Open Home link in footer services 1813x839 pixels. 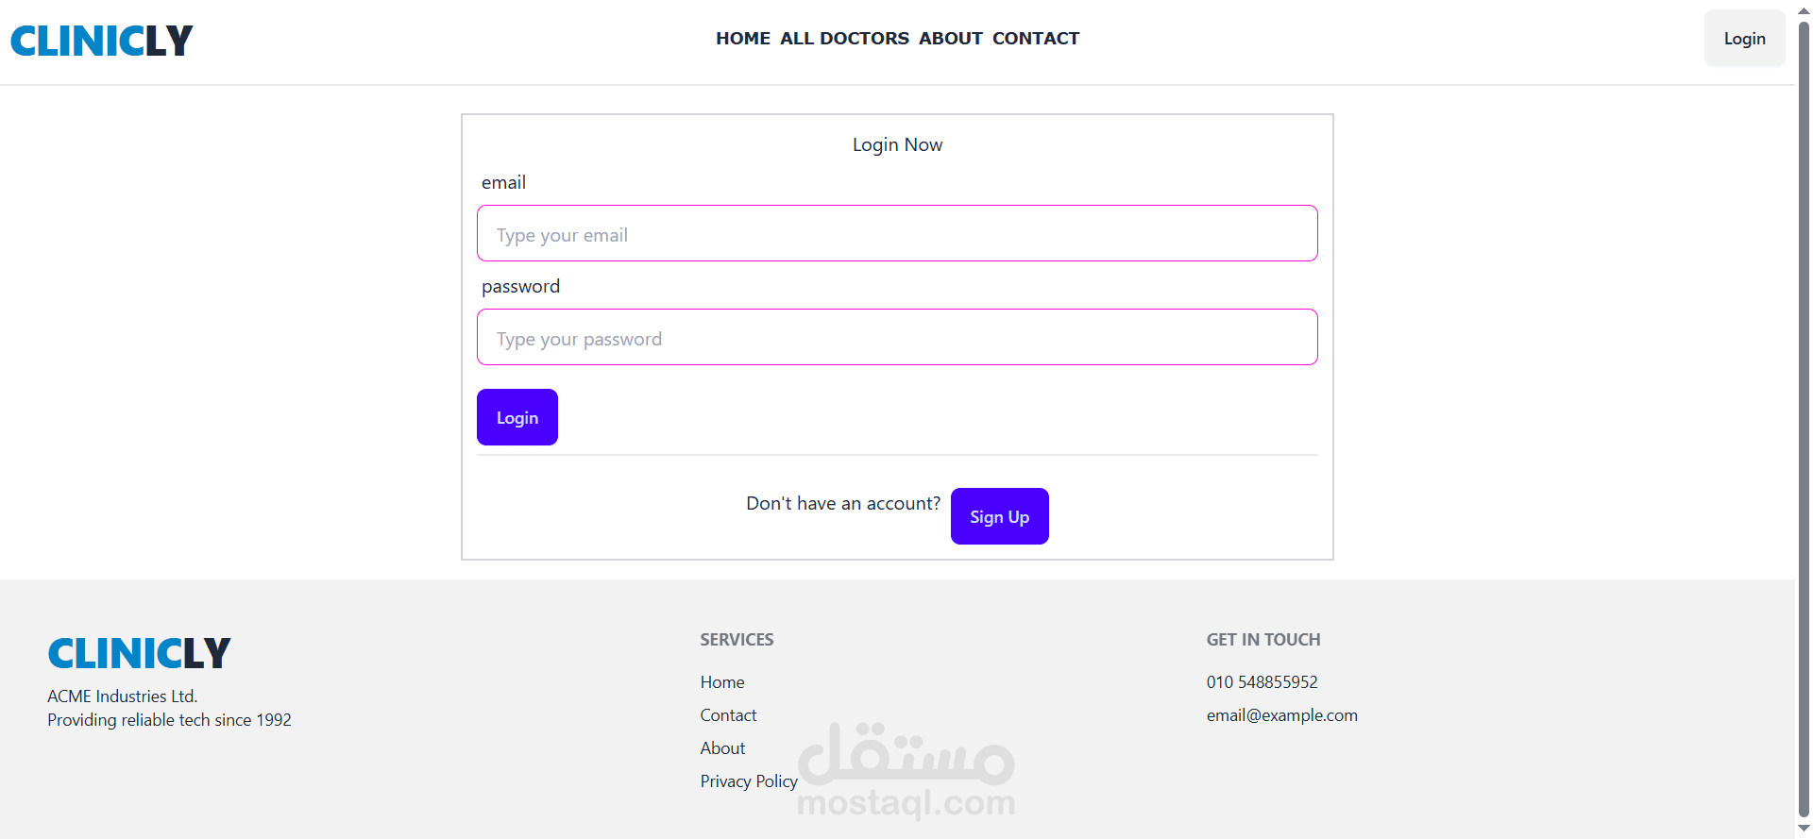click(722, 682)
